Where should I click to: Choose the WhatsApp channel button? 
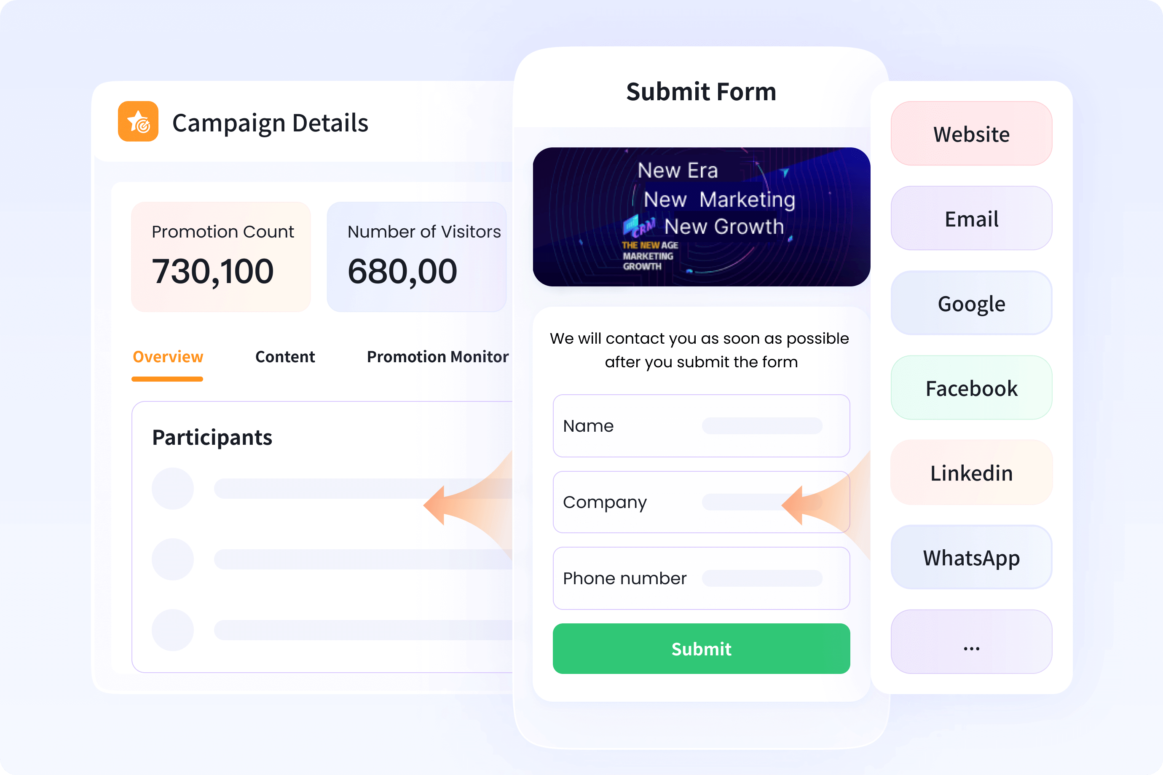(971, 558)
